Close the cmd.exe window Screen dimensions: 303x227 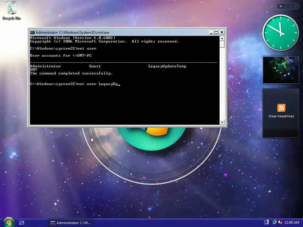(222, 33)
